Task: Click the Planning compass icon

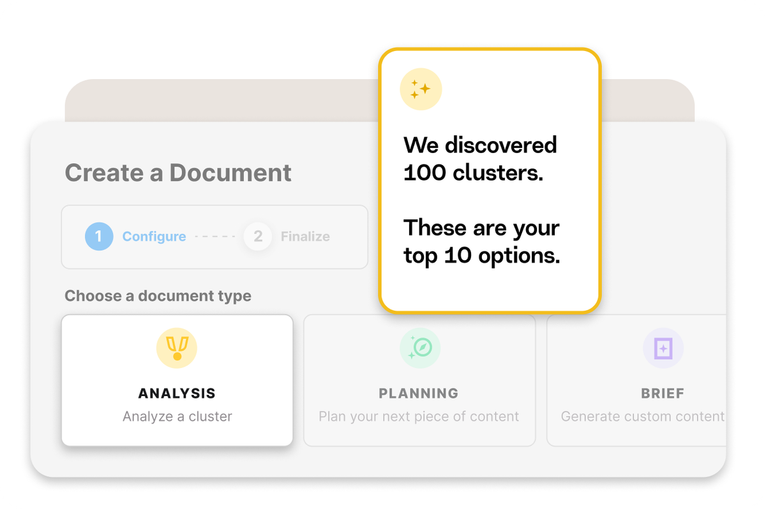Action: click(x=420, y=348)
